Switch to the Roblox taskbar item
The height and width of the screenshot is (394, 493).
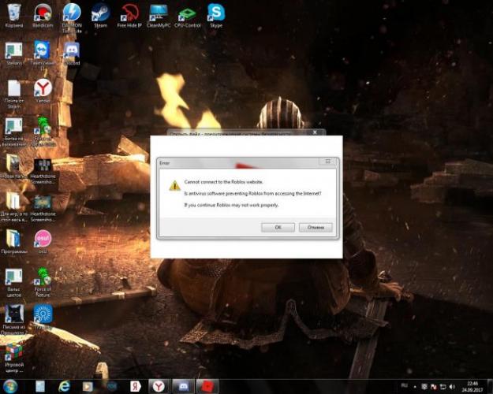[207, 386]
